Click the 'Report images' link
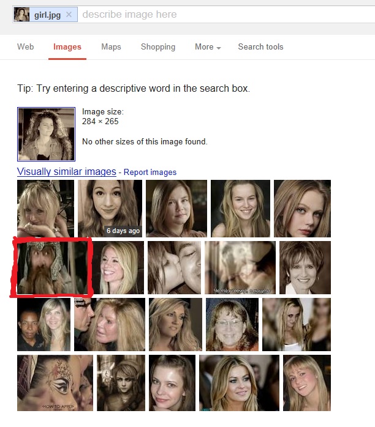This screenshot has width=375, height=427. click(150, 173)
